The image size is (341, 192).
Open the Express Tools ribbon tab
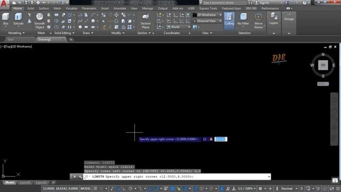click(x=208, y=9)
